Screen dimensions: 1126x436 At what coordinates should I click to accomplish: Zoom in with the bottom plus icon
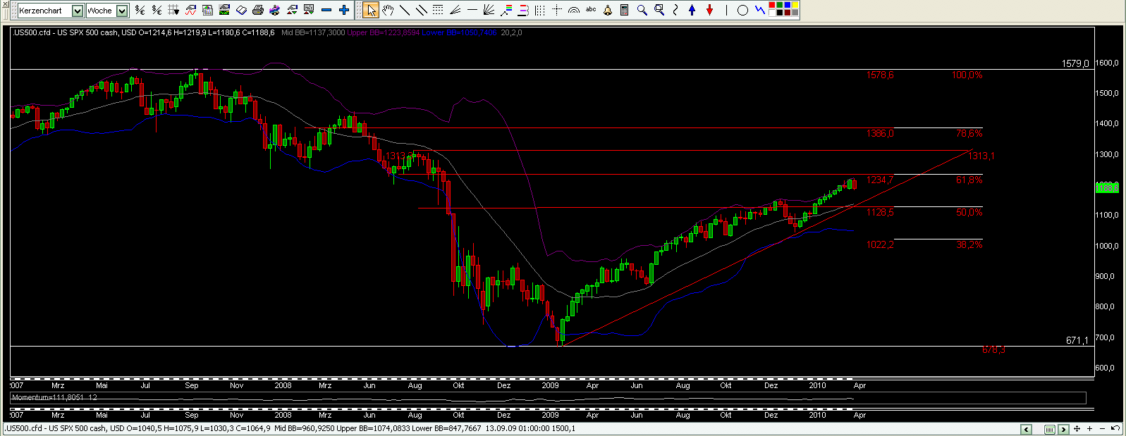1089,428
